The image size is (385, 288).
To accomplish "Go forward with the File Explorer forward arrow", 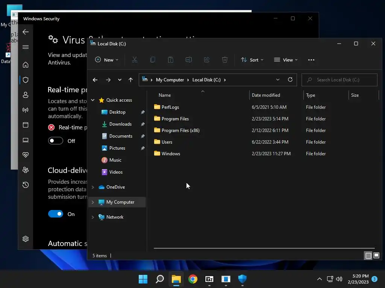I will pos(108,80).
